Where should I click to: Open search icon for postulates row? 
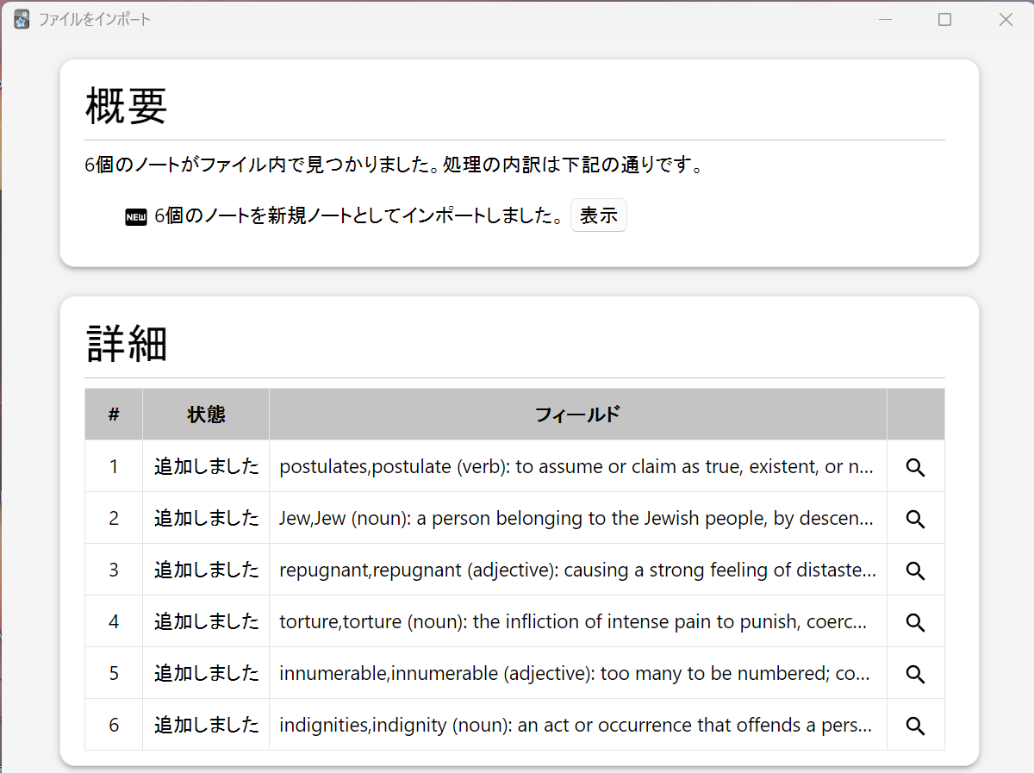pyautogui.click(x=915, y=467)
